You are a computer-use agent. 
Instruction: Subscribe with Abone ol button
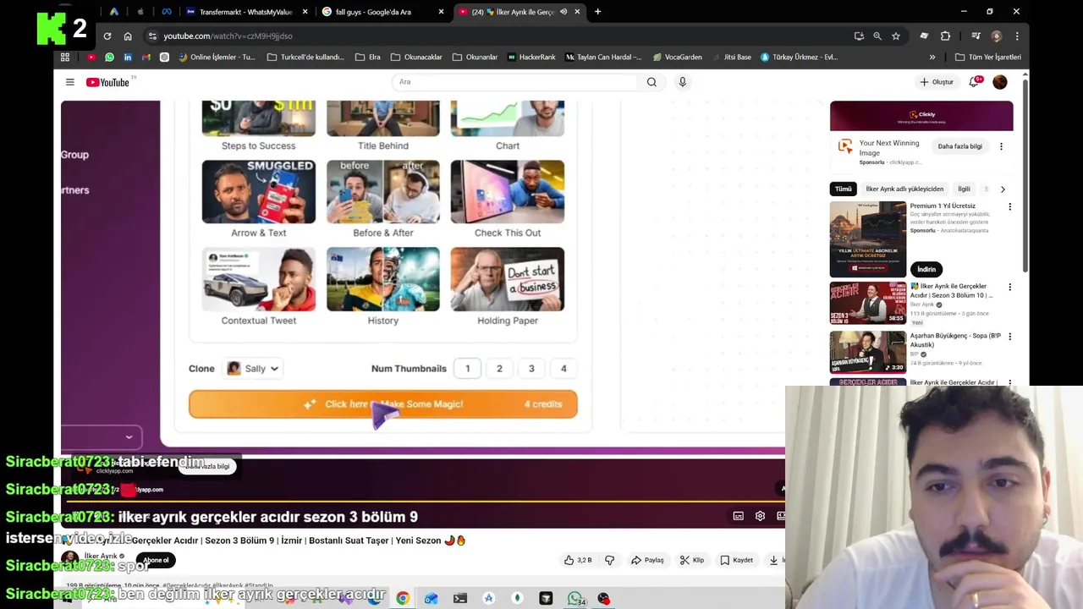[x=156, y=560]
